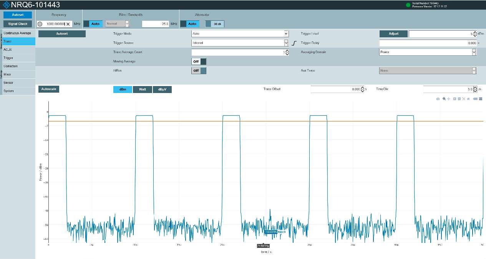This screenshot has height=259, width=486.
Task: Clear the frequency value with the X icon
Action: [x=68, y=24]
